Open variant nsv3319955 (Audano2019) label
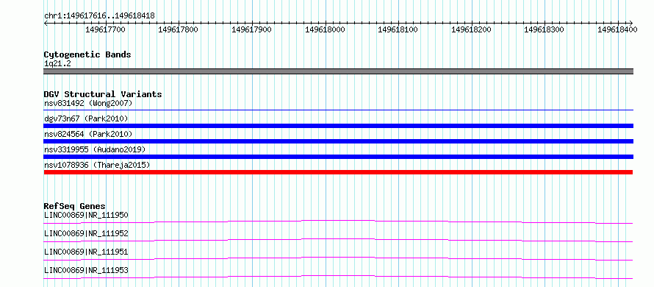 [x=95, y=149]
